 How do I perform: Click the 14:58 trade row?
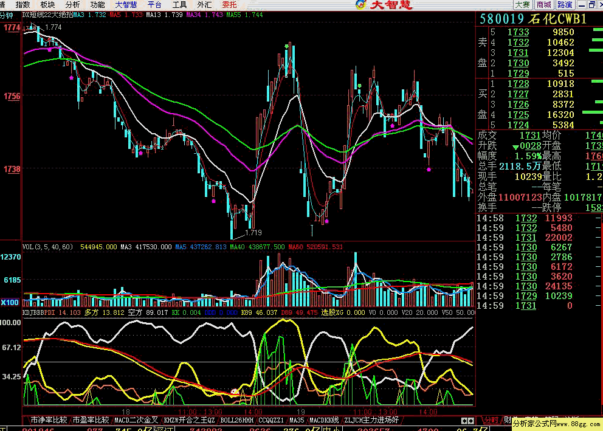pos(538,218)
